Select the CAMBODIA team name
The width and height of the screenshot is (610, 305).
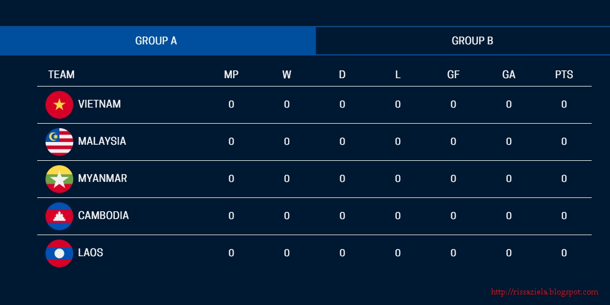(103, 215)
